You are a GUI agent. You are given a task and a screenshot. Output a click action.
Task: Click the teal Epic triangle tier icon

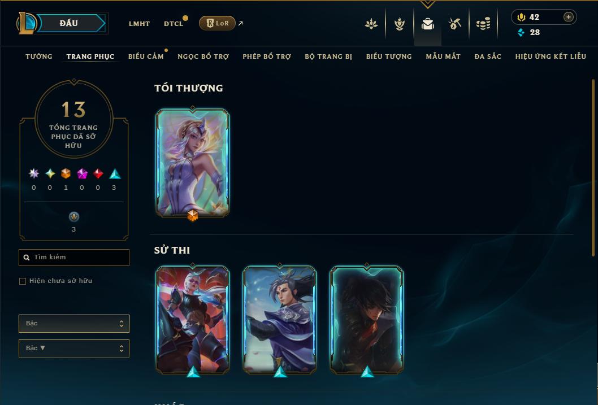coord(115,174)
